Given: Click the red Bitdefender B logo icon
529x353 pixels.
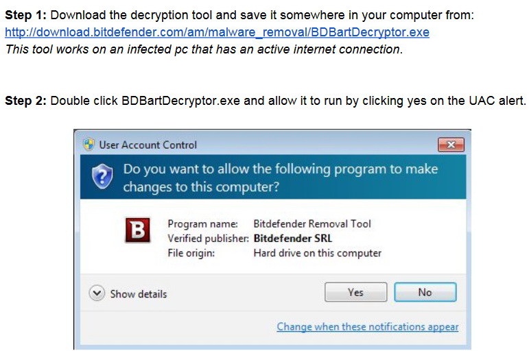Looking at the screenshot, I should (137, 230).
